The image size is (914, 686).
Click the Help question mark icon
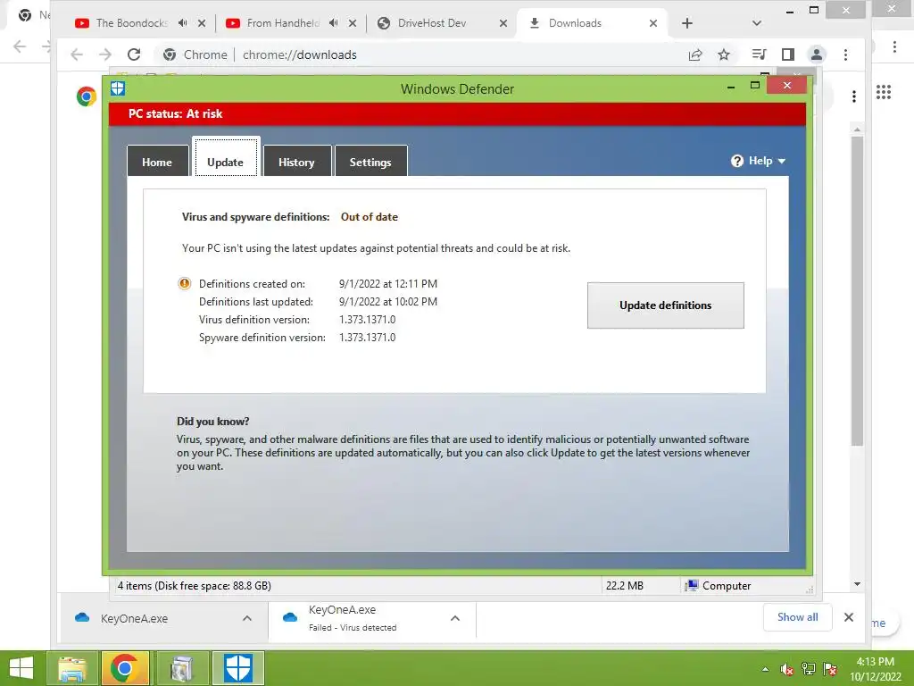click(x=736, y=161)
